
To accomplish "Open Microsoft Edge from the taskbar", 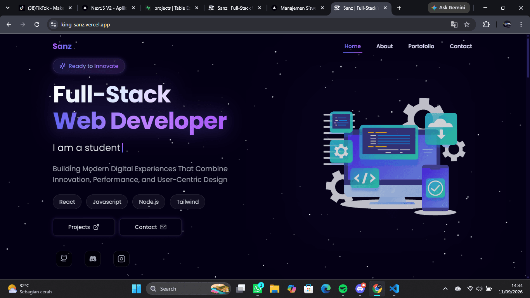I will 326,289.
